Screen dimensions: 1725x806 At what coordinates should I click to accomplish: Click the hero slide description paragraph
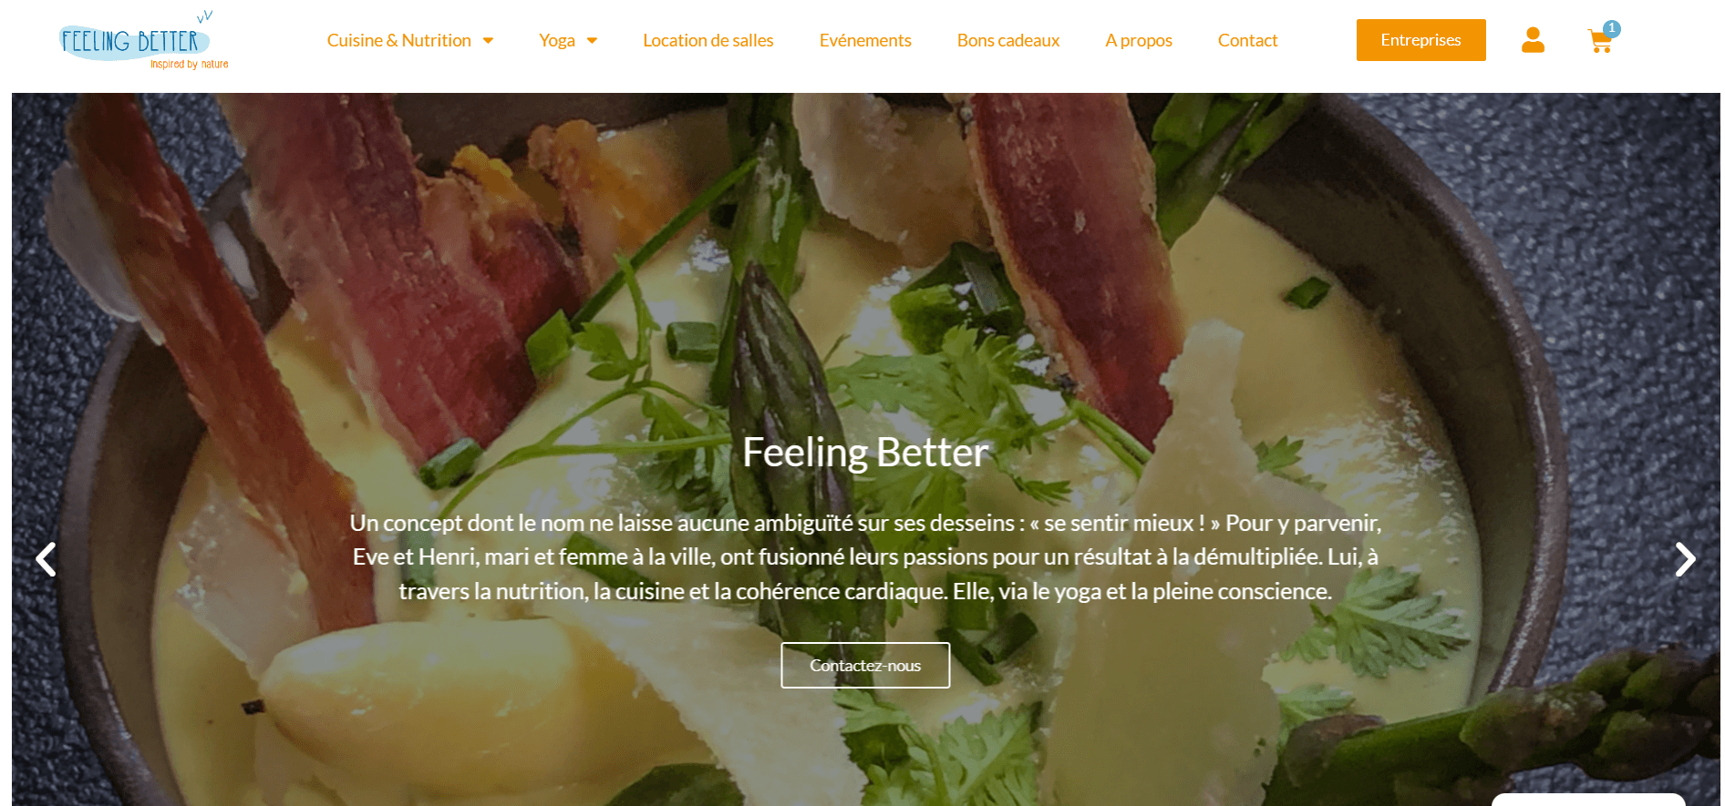[x=865, y=556]
